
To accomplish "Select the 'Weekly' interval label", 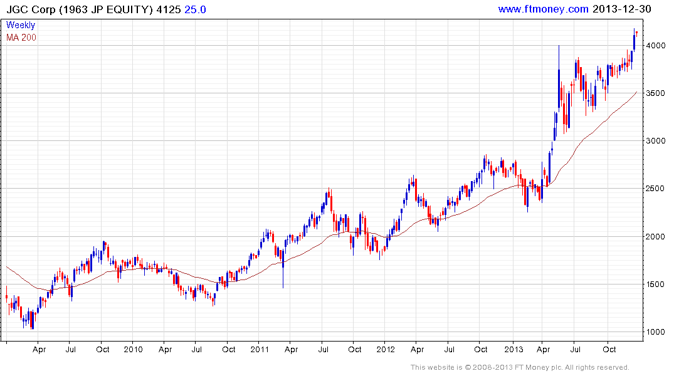I will (21, 25).
